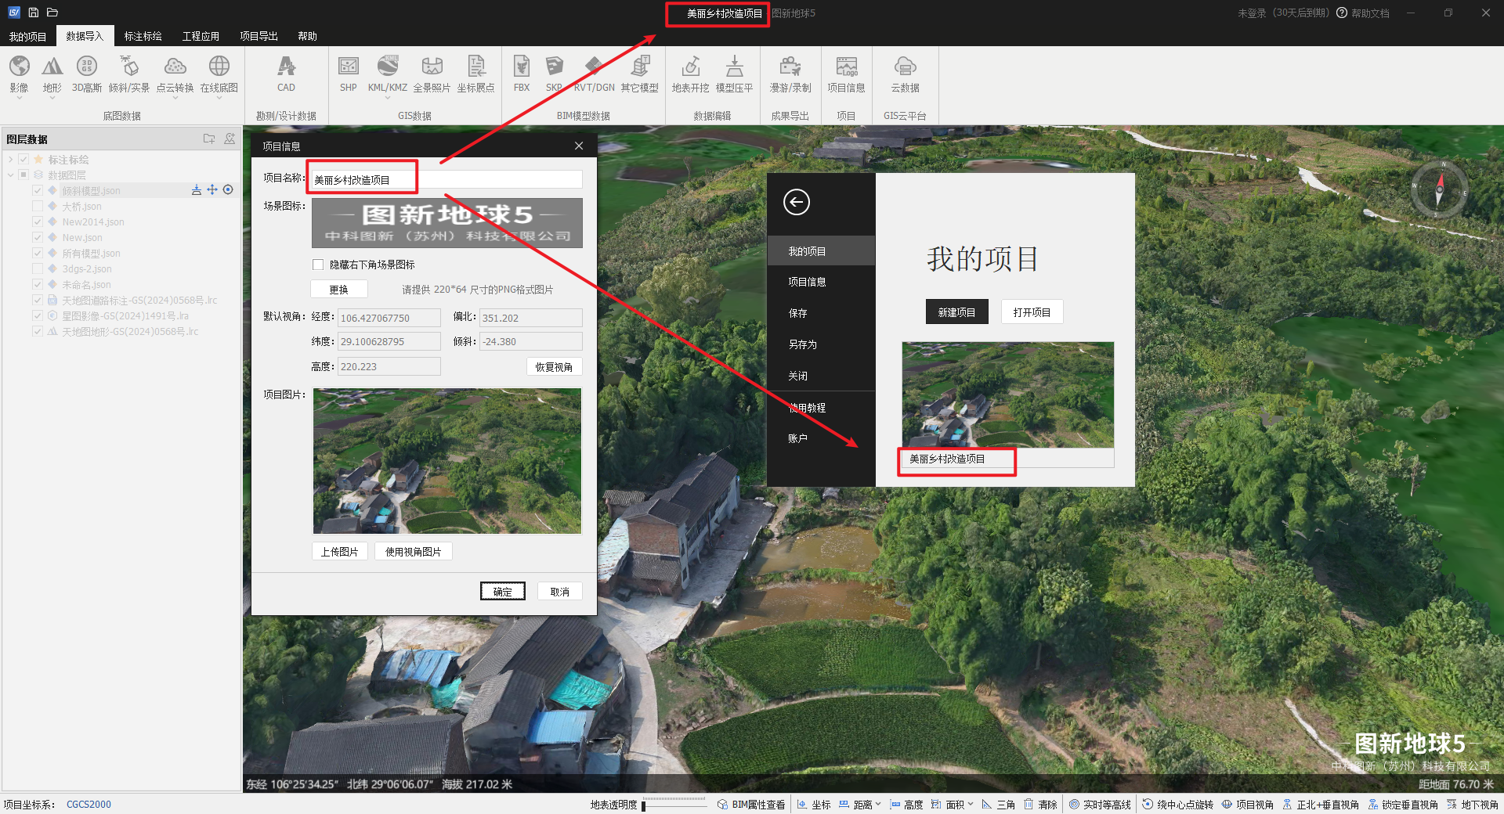Expand the 标注标绘 tree node
This screenshot has width=1504, height=814.
click(x=11, y=160)
